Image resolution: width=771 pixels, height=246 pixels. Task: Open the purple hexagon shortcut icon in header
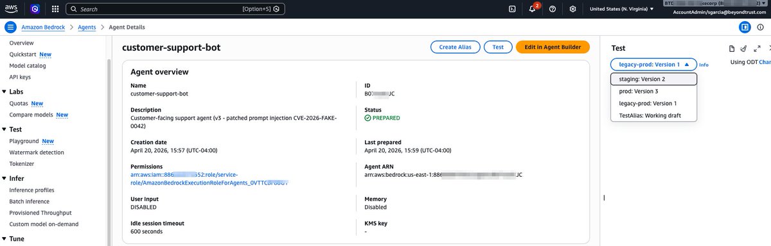click(x=35, y=9)
